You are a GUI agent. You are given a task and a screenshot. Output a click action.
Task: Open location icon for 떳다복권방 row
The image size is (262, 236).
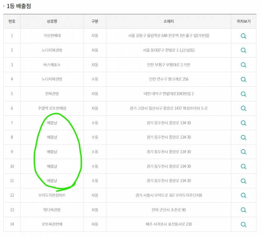coord(244,210)
